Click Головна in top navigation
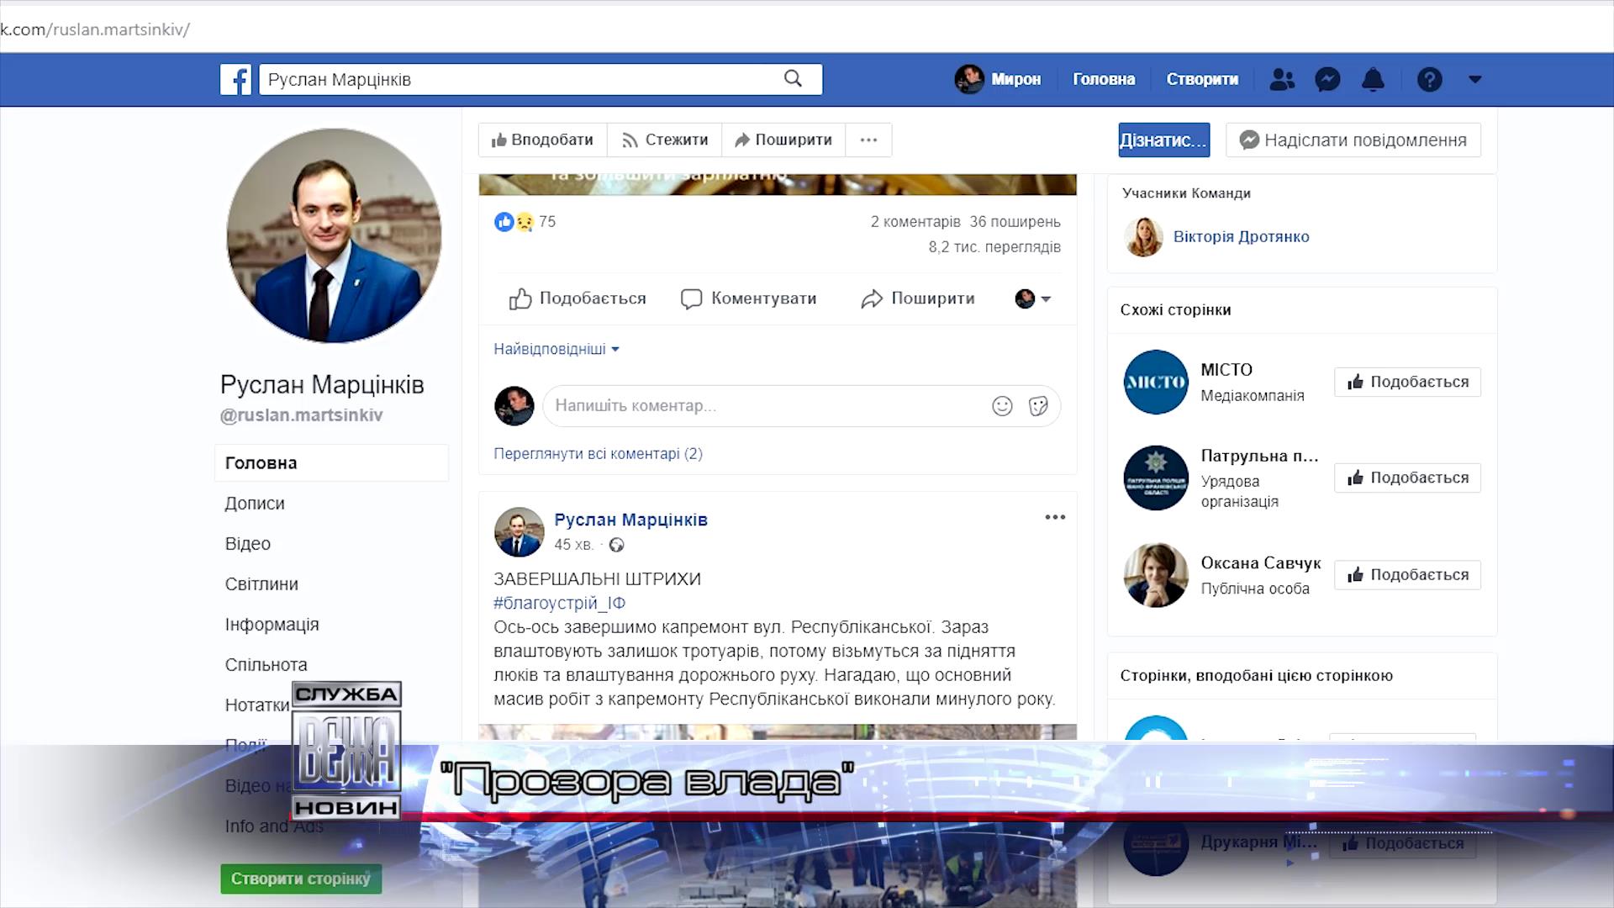Screen dimensions: 1614x908 1104,79
